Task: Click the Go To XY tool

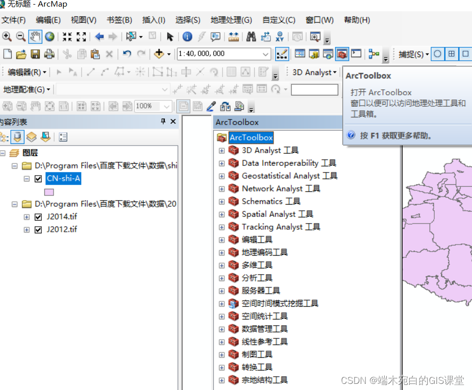Action: (280, 37)
